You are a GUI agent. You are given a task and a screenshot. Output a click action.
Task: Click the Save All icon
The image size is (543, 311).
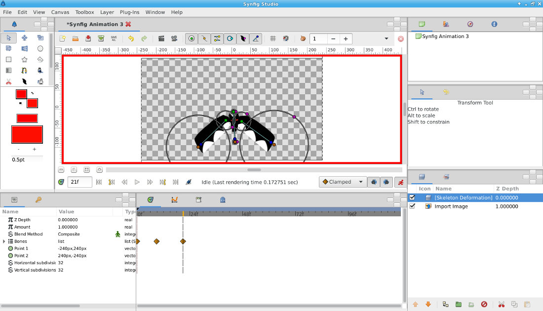click(x=114, y=39)
